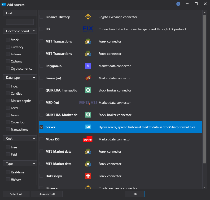210x200 pixels.
Task: Click the QUIK LUA Transactions green icon
Action: [88, 90]
